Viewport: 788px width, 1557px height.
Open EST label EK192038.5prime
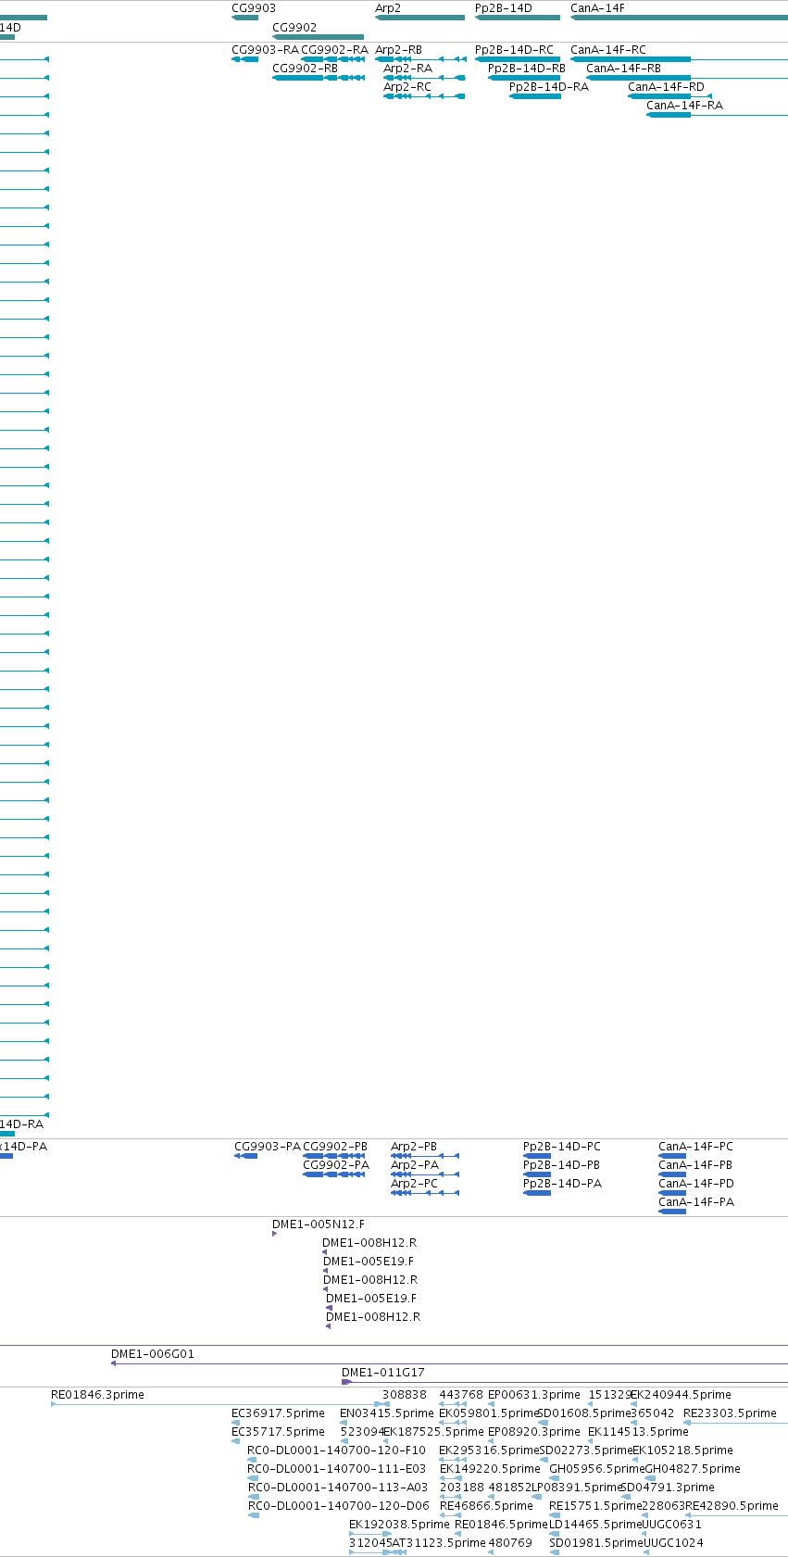(x=399, y=1525)
